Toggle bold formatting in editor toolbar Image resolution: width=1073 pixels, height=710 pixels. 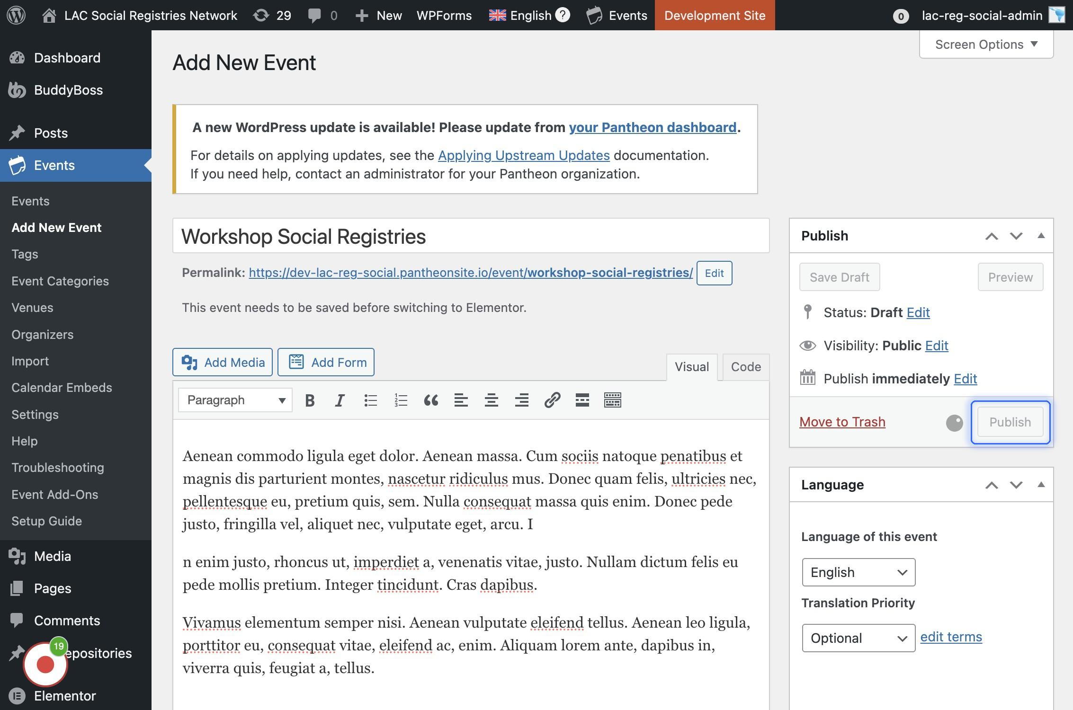tap(310, 400)
